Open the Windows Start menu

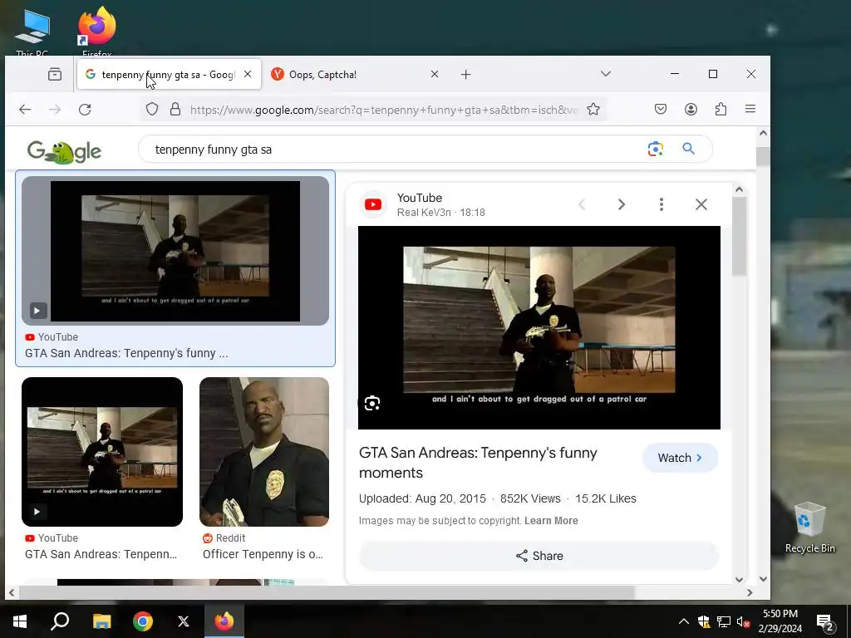tap(20, 621)
